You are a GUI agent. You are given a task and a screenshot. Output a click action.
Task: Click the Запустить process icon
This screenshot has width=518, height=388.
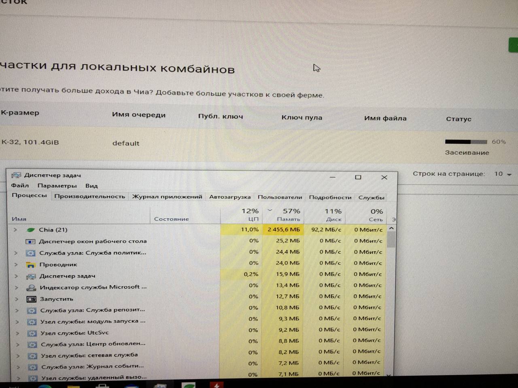click(31, 299)
